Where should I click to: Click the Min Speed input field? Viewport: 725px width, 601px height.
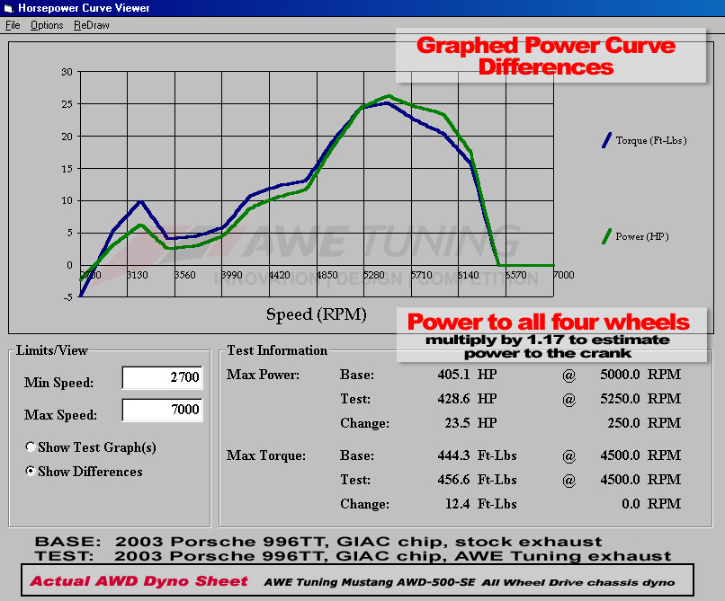162,377
